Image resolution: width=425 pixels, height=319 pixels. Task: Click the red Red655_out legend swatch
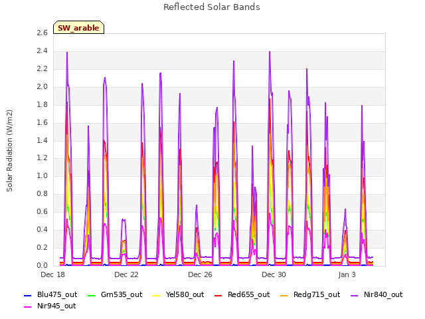(x=218, y=295)
